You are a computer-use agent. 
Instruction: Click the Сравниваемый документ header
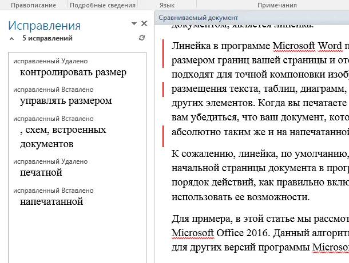(x=193, y=17)
